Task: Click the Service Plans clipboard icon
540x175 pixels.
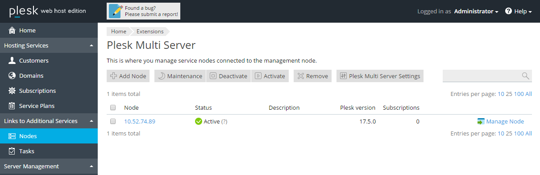Action: [x=12, y=106]
